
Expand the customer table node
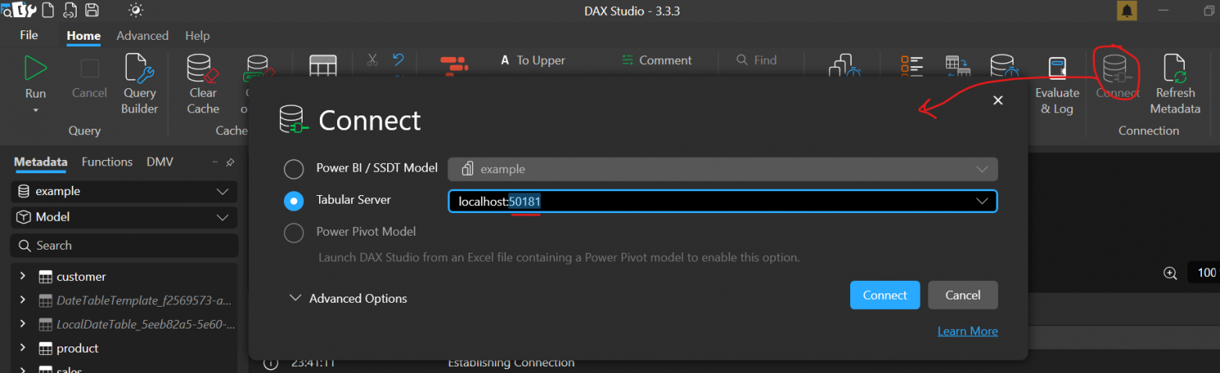coord(23,276)
